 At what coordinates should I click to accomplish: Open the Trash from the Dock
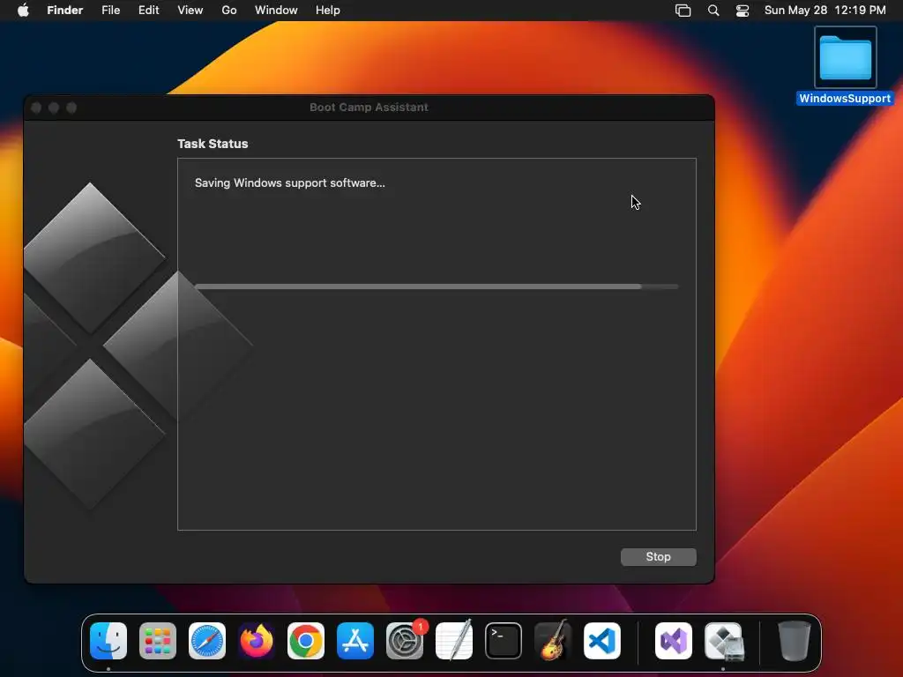click(795, 641)
